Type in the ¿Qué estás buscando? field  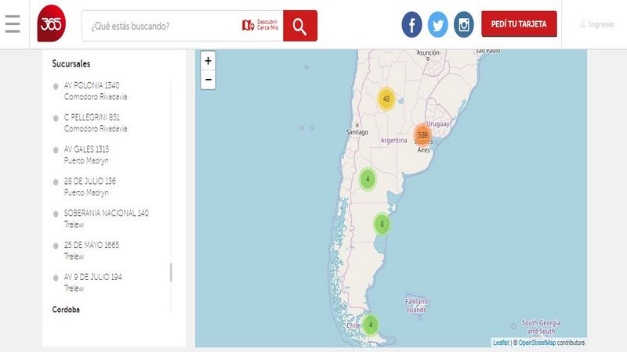(161, 26)
